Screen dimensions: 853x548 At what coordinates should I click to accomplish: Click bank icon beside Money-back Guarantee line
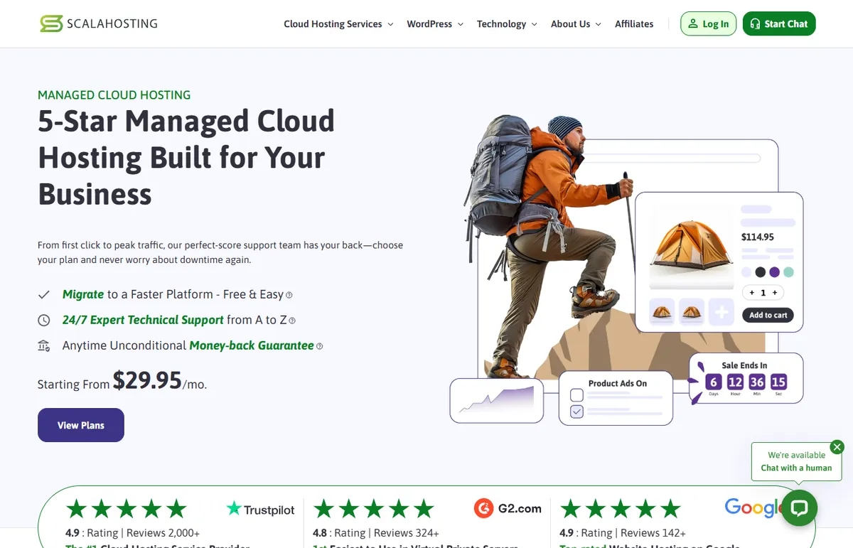point(44,345)
